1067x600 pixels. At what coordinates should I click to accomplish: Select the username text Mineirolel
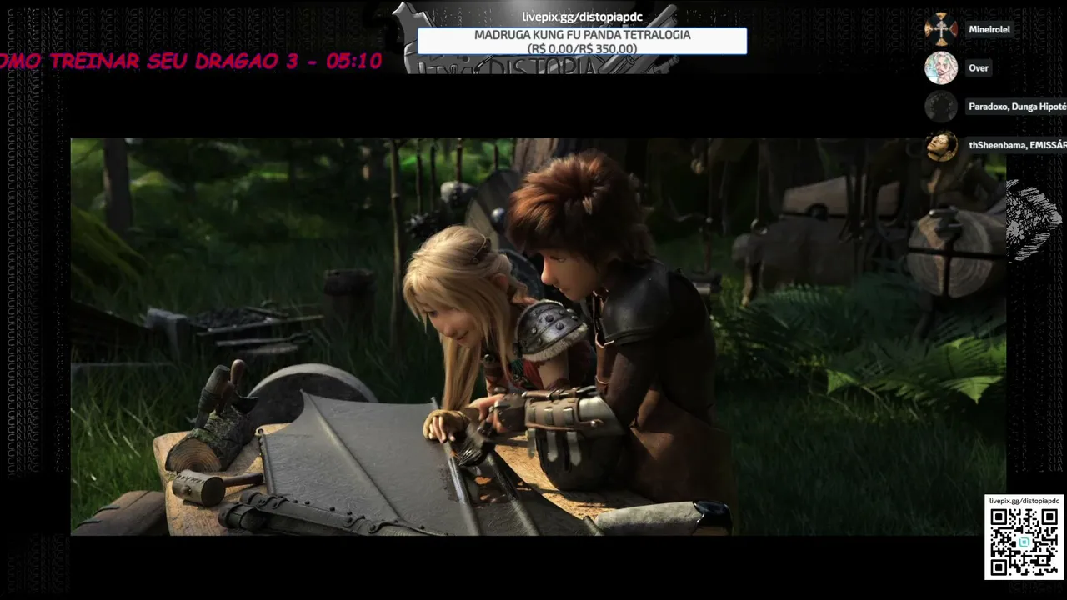pyautogui.click(x=989, y=29)
